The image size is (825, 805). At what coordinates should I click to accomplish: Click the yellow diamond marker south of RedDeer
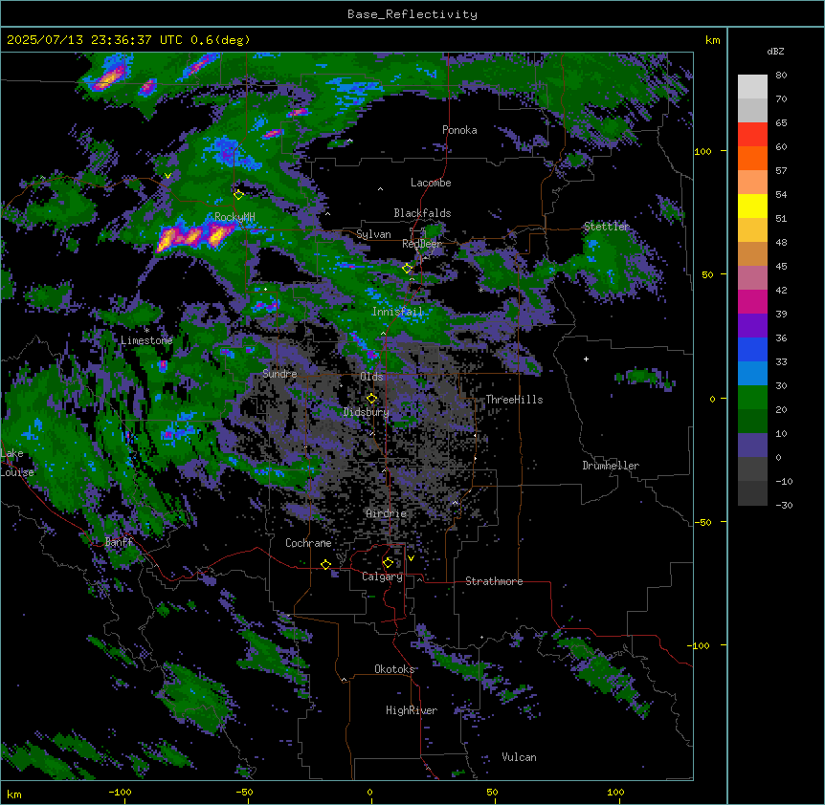tap(407, 269)
